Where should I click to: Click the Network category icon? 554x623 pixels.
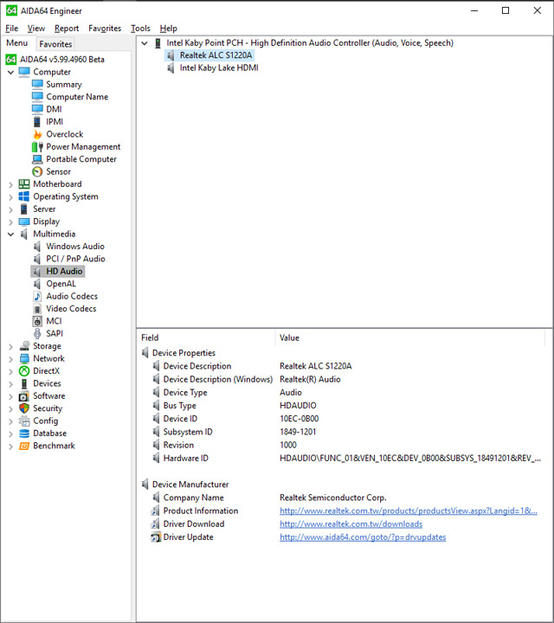24,358
